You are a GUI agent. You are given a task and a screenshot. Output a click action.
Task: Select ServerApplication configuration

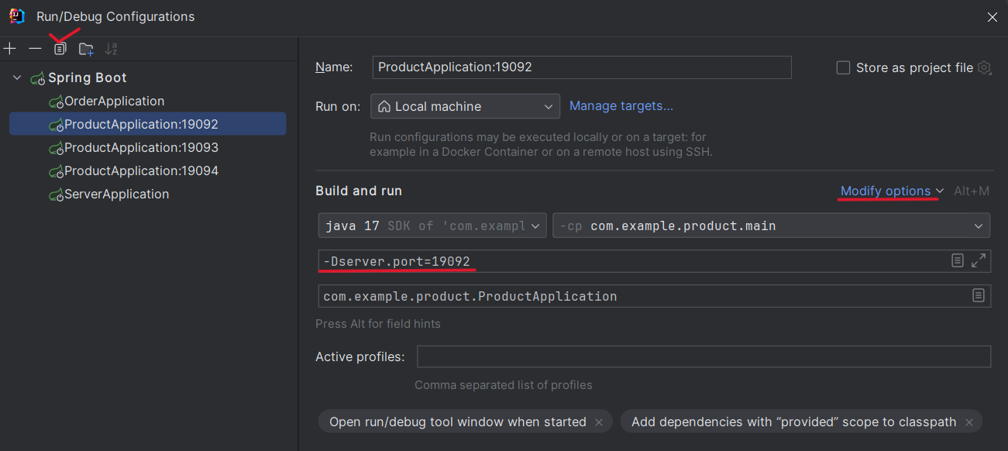point(117,195)
